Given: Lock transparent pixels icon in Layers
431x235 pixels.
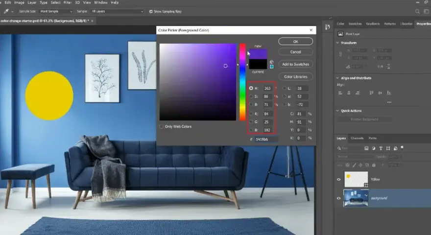Looking at the screenshot, I should pyautogui.click(x=347, y=165).
